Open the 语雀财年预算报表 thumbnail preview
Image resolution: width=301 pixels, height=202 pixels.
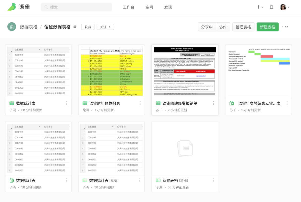[x=112, y=71]
